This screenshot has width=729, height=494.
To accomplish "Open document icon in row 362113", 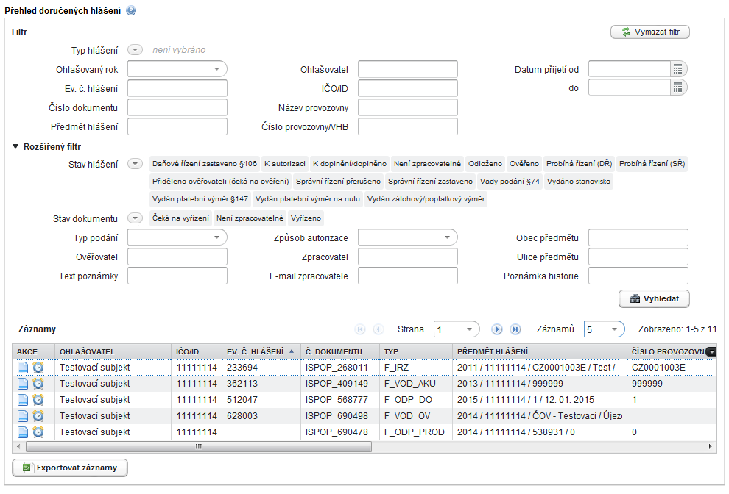I will (x=23, y=384).
